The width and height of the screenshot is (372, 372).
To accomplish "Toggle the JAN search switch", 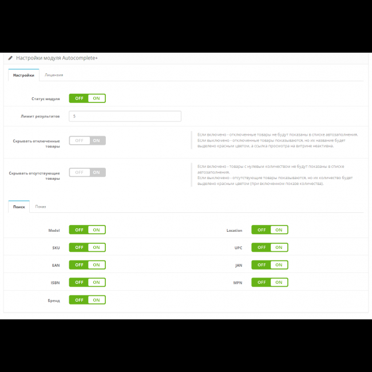I will point(270,265).
